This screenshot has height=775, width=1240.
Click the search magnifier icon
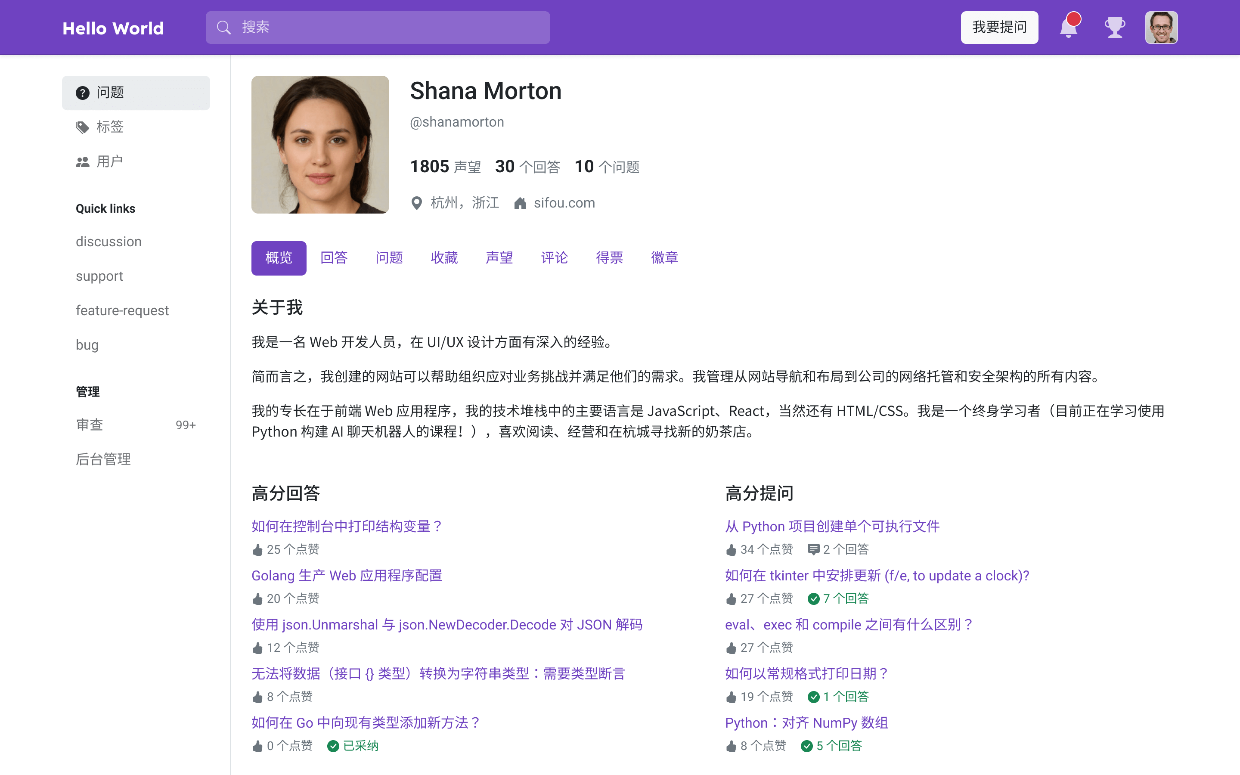(224, 28)
